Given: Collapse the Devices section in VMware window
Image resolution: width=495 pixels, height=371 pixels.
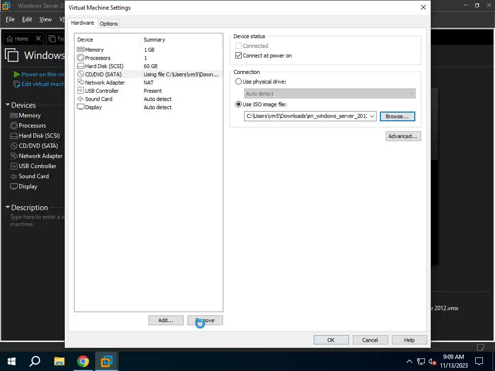Looking at the screenshot, I should pos(8,105).
